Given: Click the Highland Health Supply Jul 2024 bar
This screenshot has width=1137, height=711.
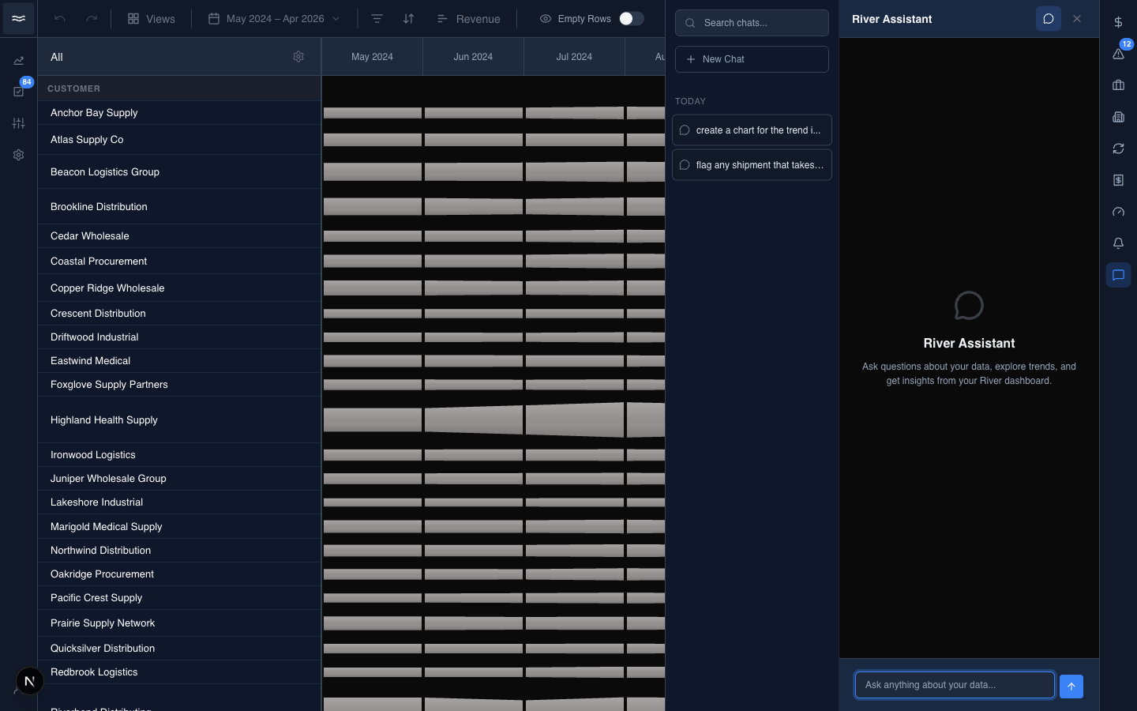Looking at the screenshot, I should pos(574,419).
